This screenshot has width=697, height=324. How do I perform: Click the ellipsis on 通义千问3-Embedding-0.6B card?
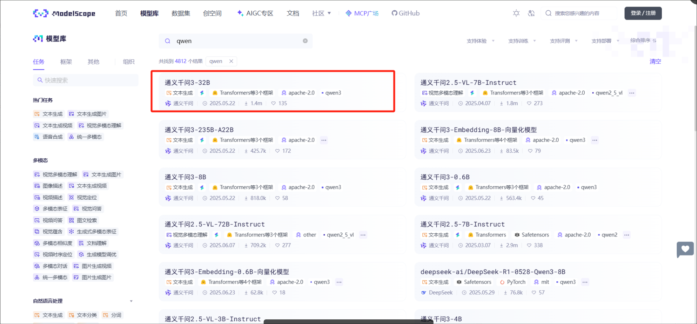[339, 282]
